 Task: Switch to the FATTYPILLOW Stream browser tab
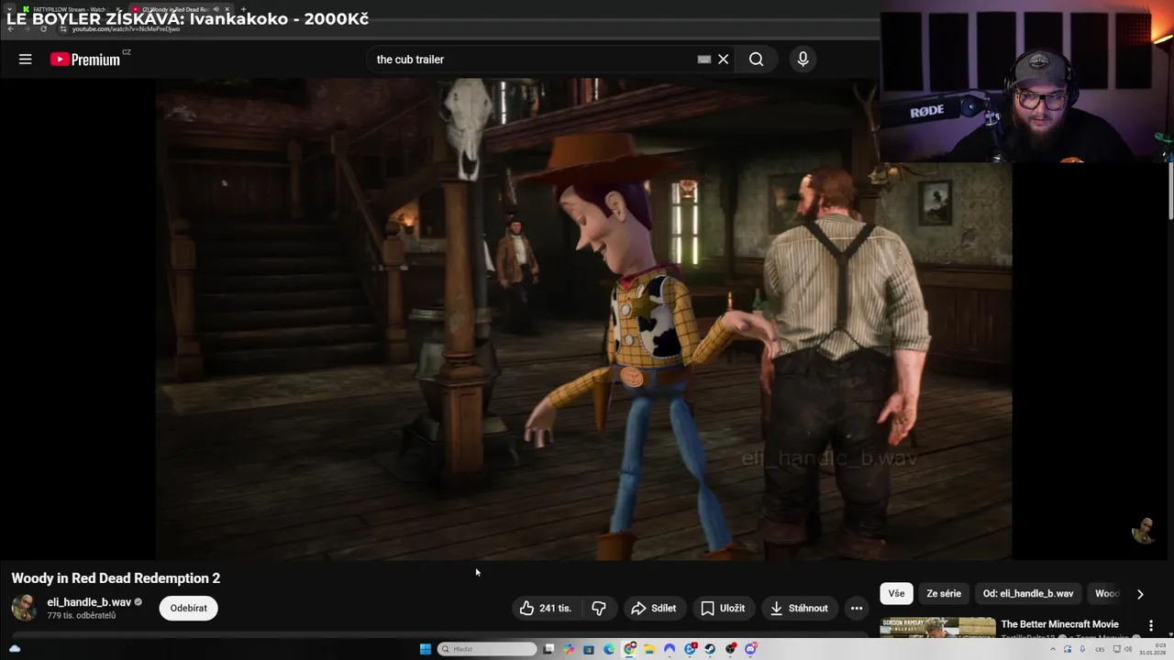[70, 9]
